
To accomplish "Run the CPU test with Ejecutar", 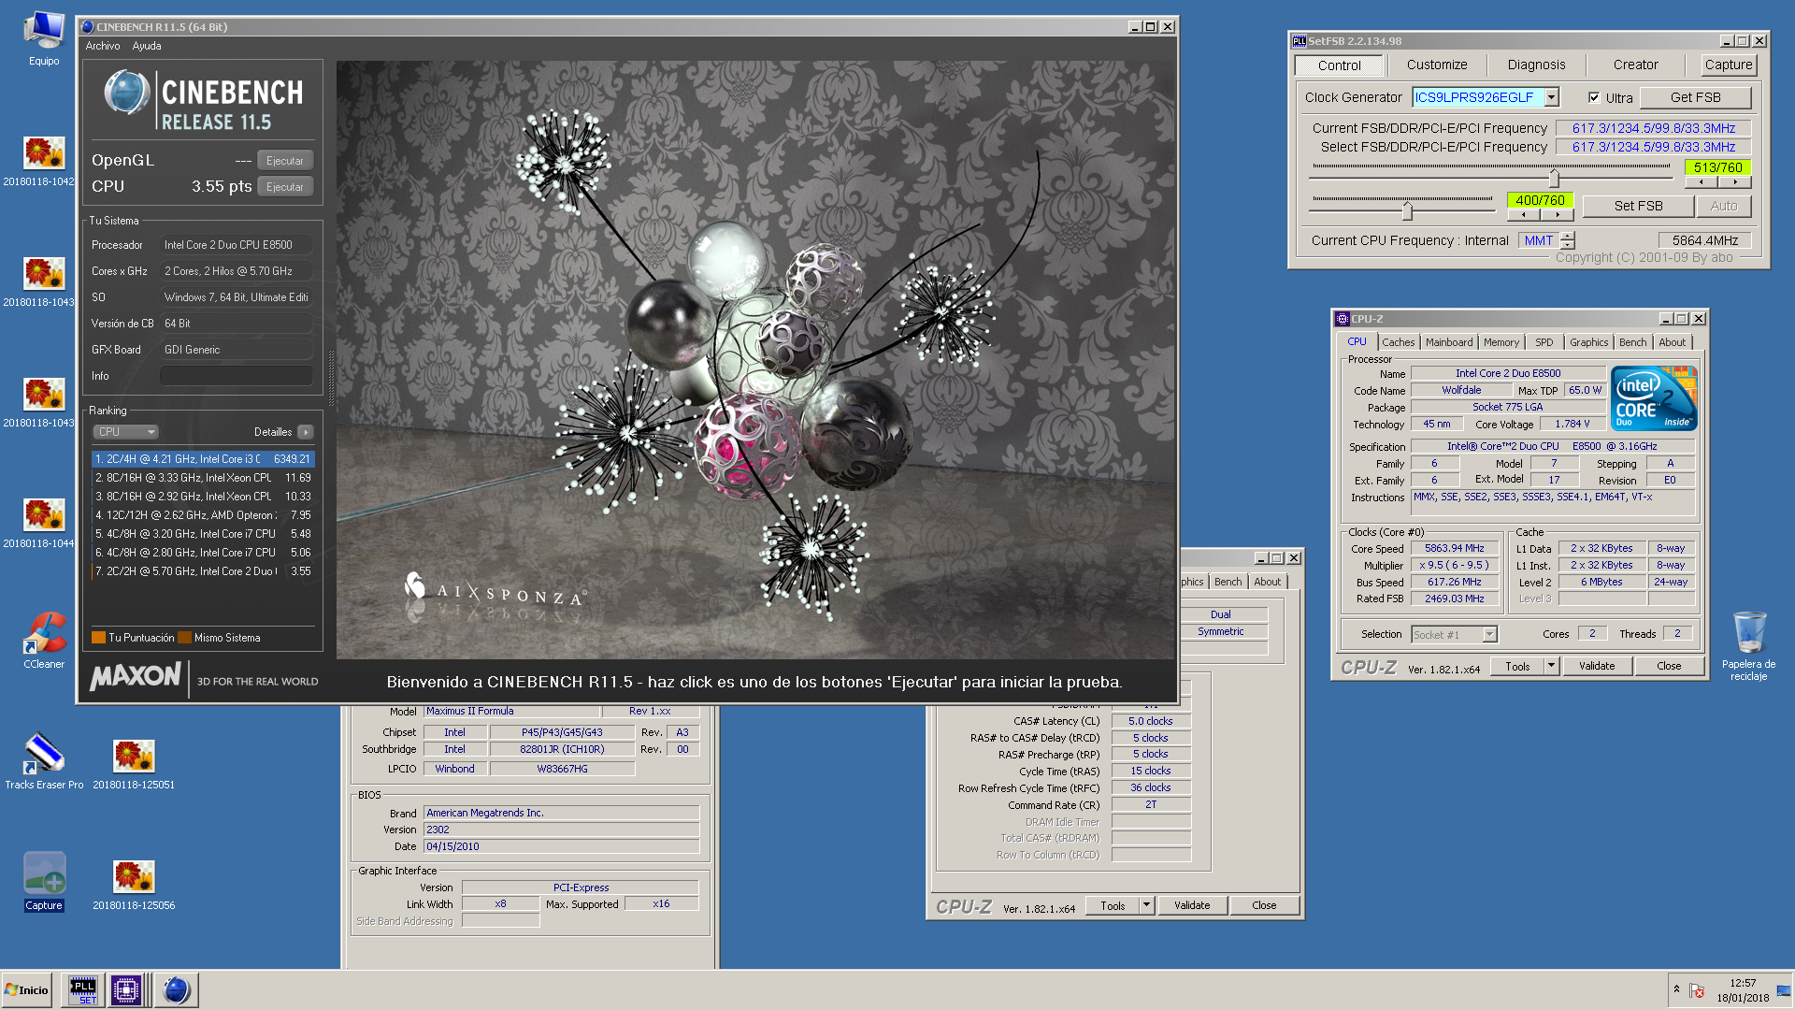I will (x=284, y=187).
